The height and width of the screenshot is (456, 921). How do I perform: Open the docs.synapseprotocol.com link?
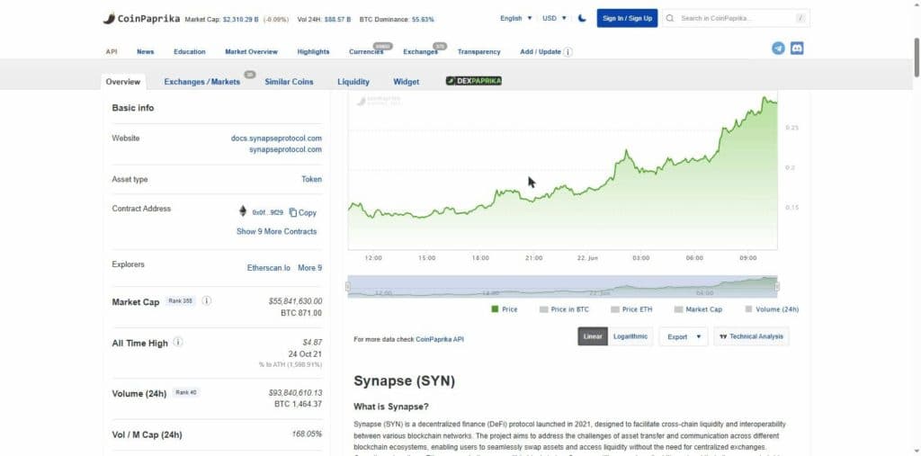(276, 139)
